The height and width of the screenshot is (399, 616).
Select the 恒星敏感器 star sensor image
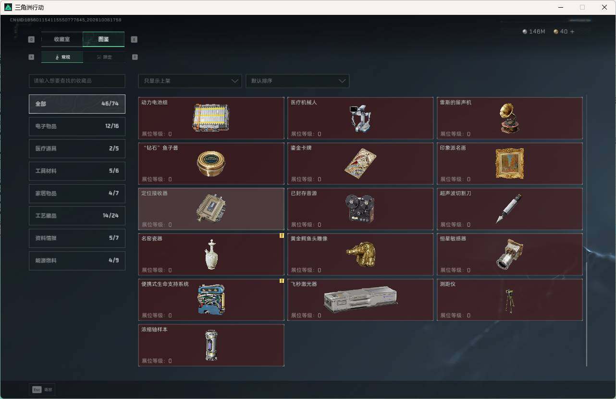[x=509, y=254]
